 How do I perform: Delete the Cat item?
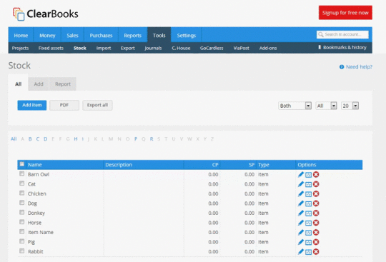[x=316, y=184]
